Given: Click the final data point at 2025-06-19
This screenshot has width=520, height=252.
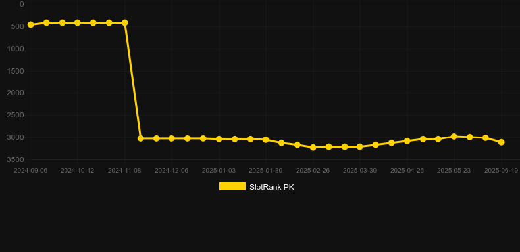Looking at the screenshot, I should (x=502, y=142).
